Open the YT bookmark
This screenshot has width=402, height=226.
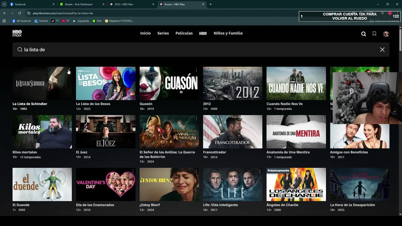pos(66,21)
